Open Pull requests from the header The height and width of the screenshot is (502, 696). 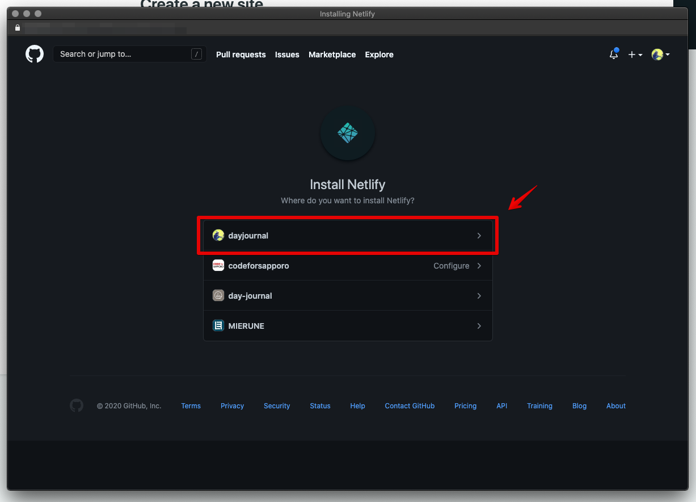coord(241,55)
